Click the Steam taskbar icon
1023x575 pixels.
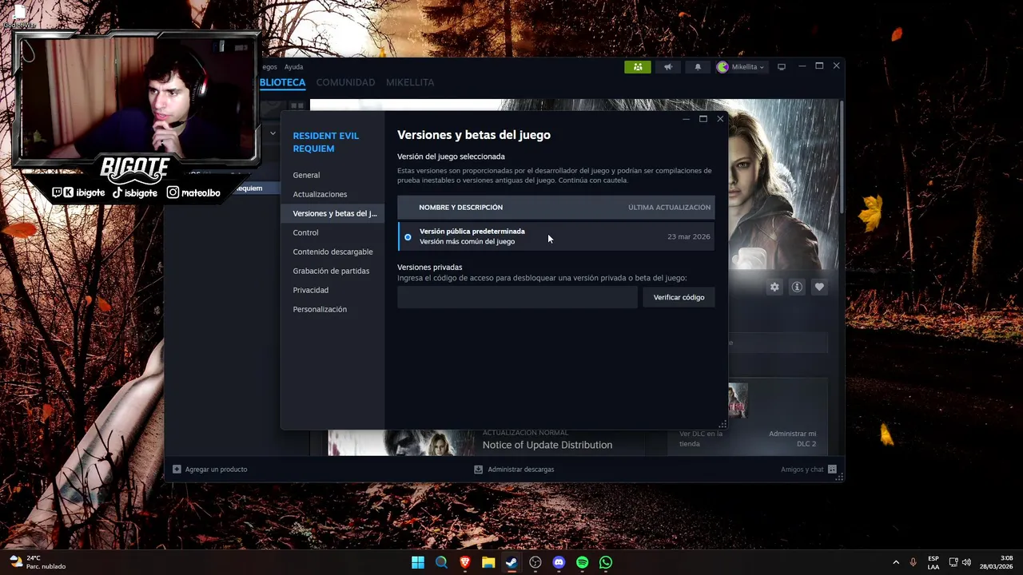click(x=511, y=562)
